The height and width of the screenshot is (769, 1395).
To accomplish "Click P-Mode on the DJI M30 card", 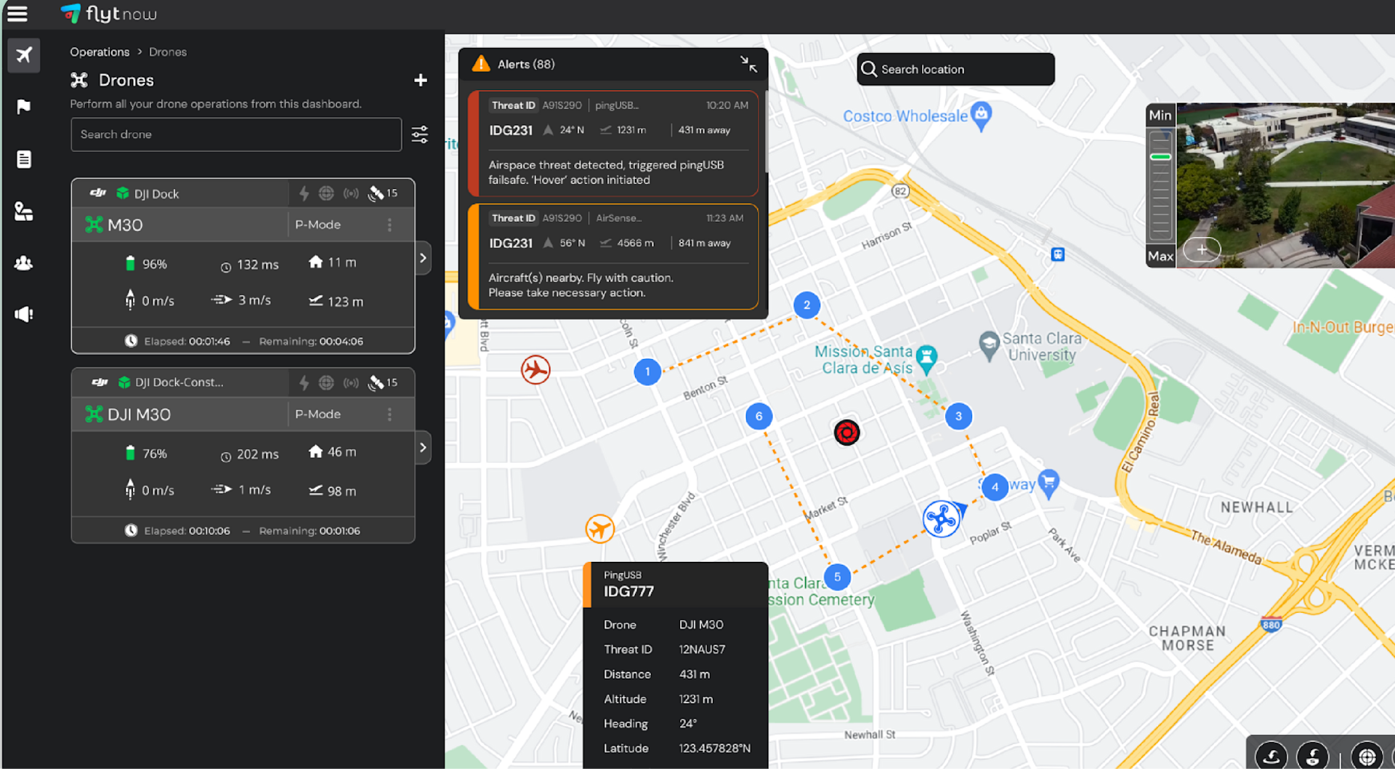I will click(318, 414).
